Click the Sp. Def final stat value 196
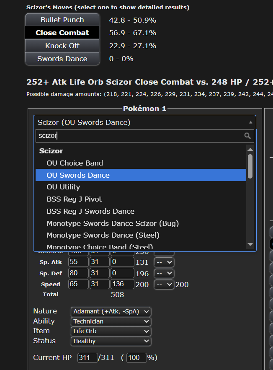 pyautogui.click(x=142, y=274)
